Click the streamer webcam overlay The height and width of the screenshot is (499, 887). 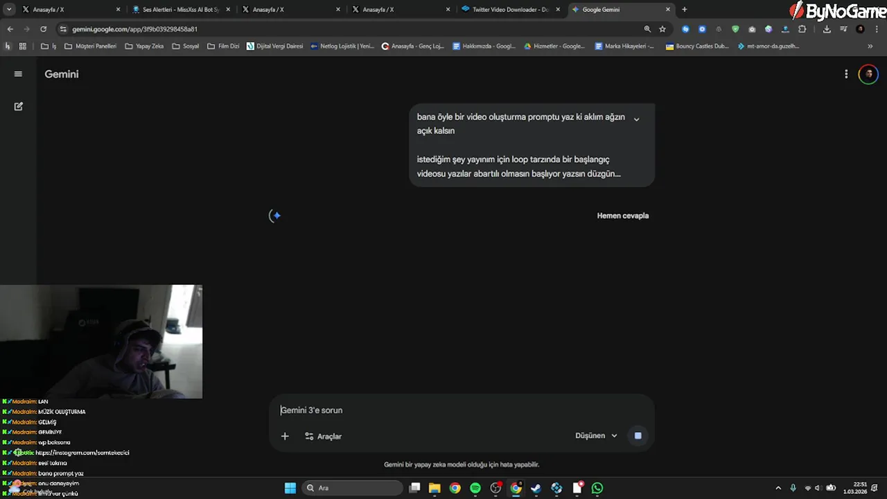pos(101,342)
